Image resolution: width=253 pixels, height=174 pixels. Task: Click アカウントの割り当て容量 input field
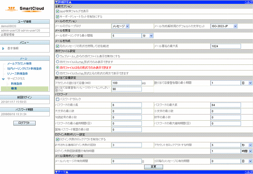pos(127,83)
